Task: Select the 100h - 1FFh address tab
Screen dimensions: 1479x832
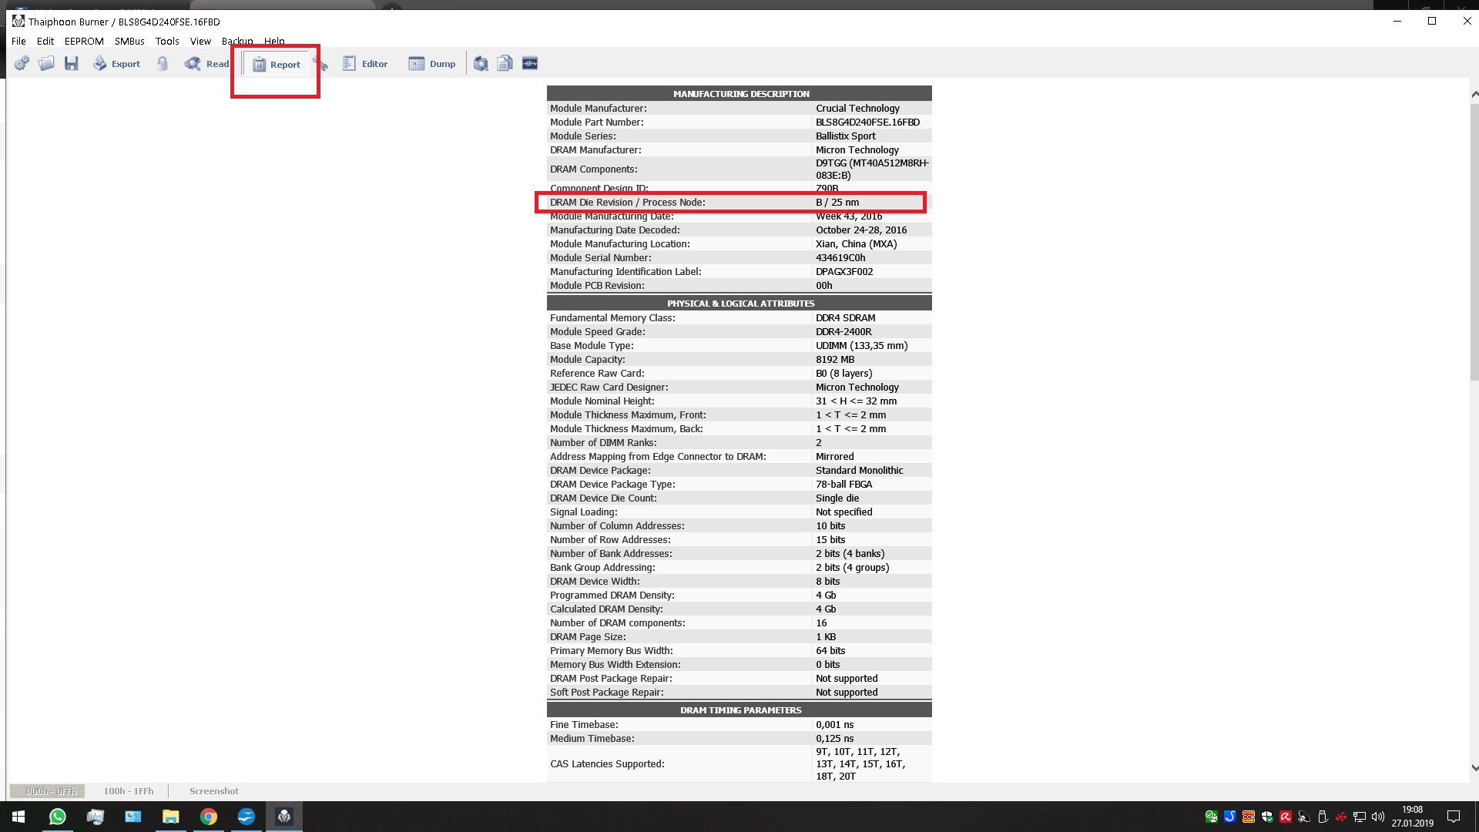Action: [129, 791]
